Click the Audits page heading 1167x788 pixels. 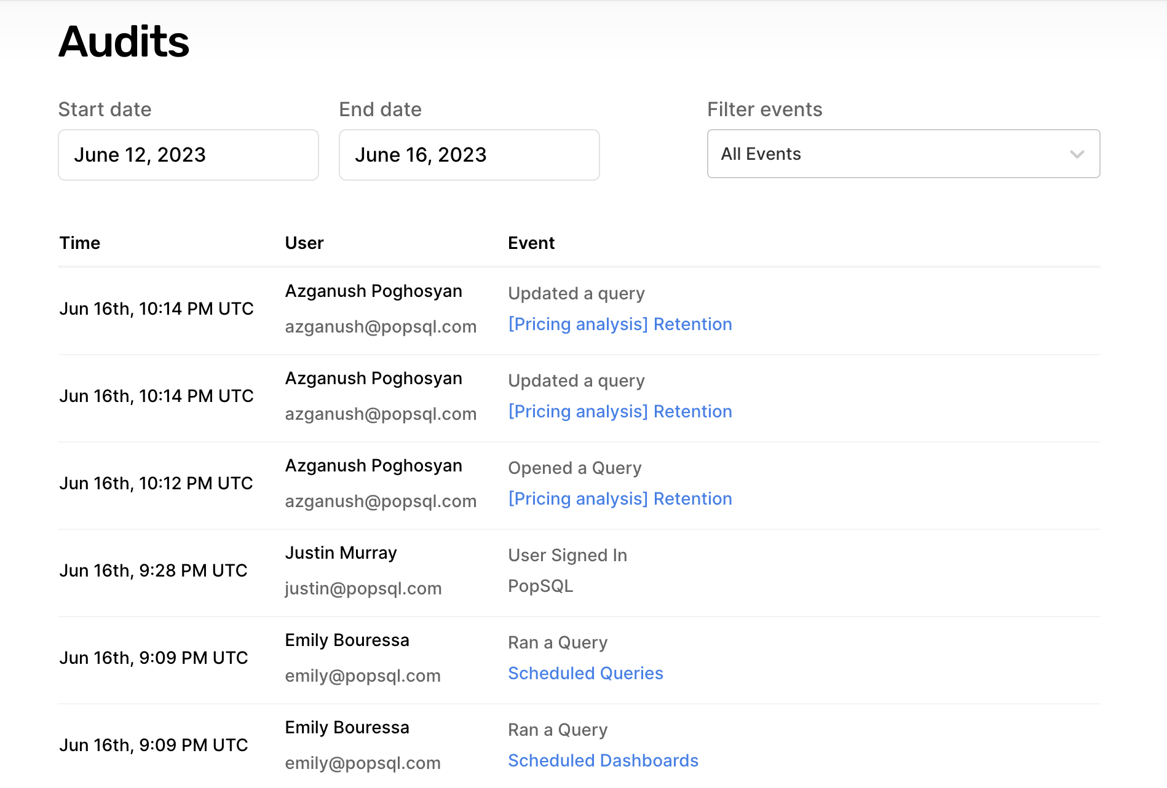click(124, 42)
